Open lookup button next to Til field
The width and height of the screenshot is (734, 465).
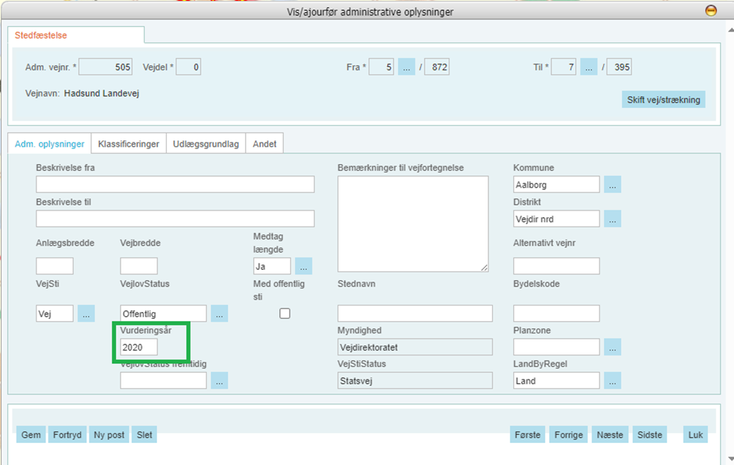point(589,67)
